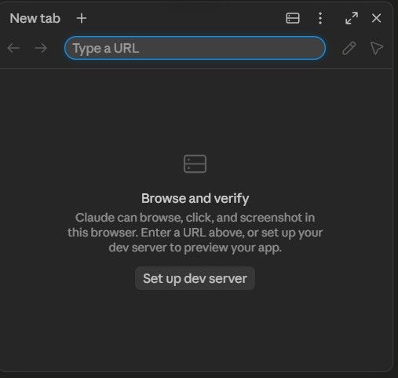The image size is (398, 378).
Task: Expand the browser panel to full size
Action: (352, 18)
